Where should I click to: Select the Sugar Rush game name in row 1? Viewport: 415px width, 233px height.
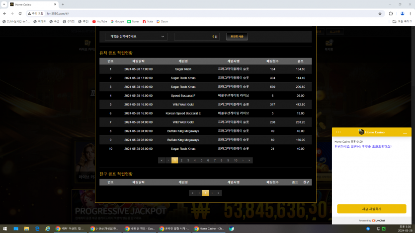point(183,69)
